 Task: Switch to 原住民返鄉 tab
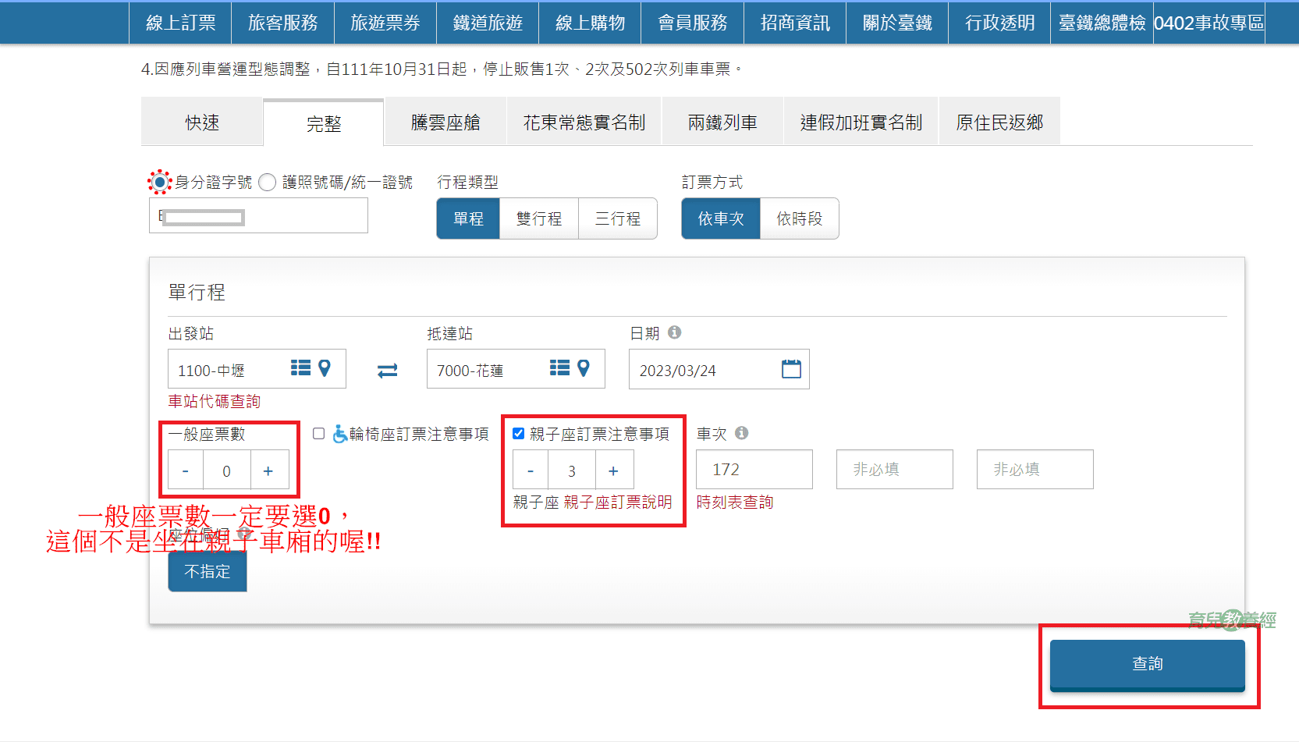coord(999,122)
